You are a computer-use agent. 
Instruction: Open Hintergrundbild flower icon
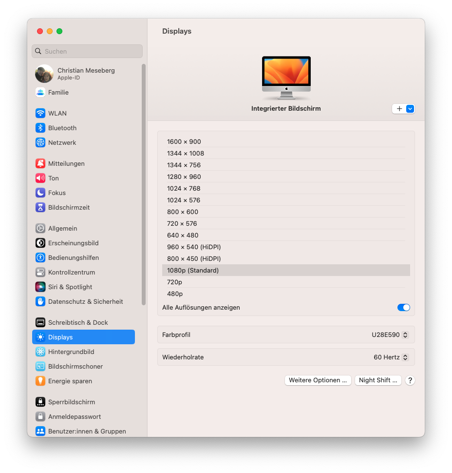40,352
